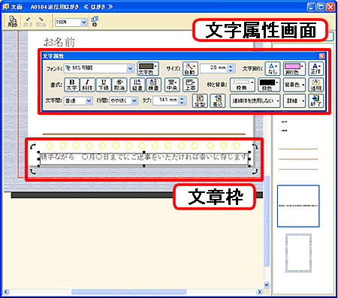Open the zoom percentage dropdown

pos(84,23)
